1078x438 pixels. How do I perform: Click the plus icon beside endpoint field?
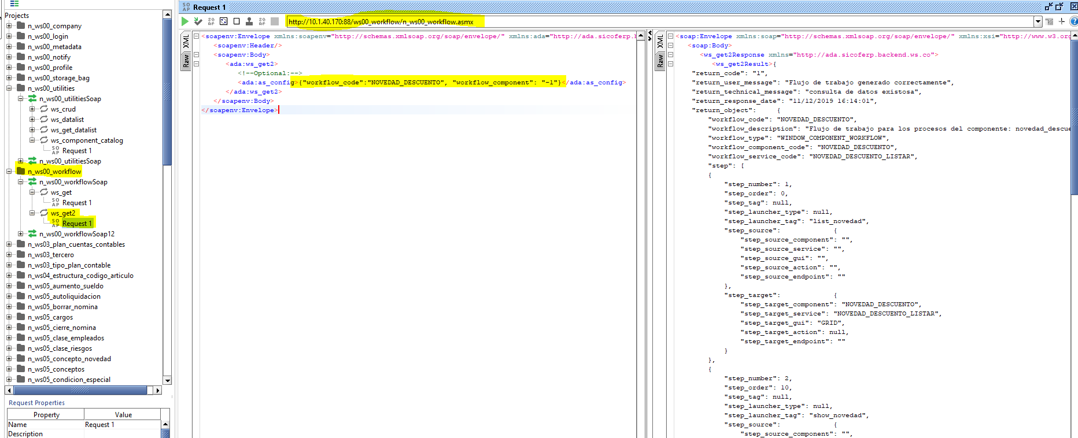pos(1062,21)
